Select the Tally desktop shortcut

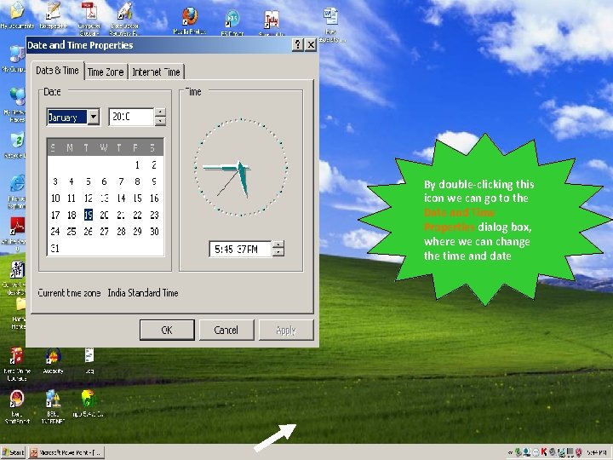click(x=272, y=23)
